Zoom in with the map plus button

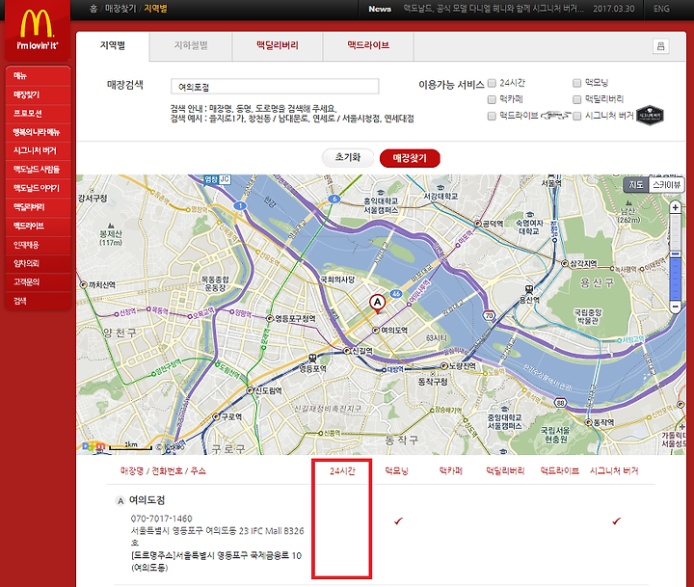[x=675, y=207]
